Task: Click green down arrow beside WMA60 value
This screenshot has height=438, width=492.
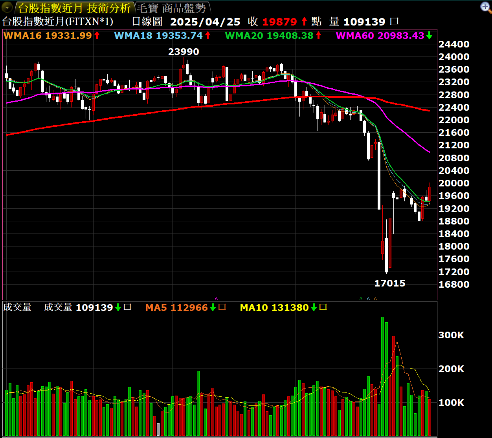Action: pyautogui.click(x=429, y=36)
